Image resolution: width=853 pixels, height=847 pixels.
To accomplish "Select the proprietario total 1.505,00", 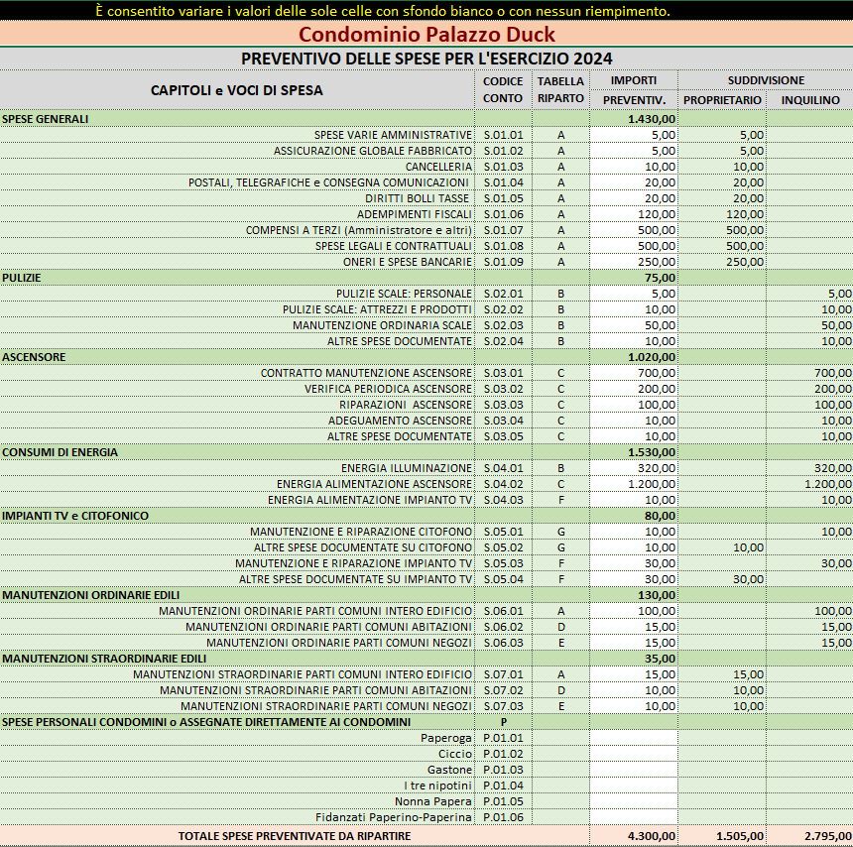I will tap(722, 835).
